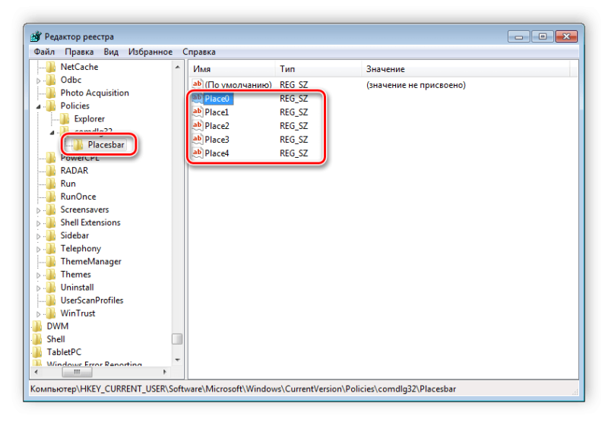The height and width of the screenshot is (425, 608).
Task: Click the Uninstall folder icon
Action: tap(51, 288)
